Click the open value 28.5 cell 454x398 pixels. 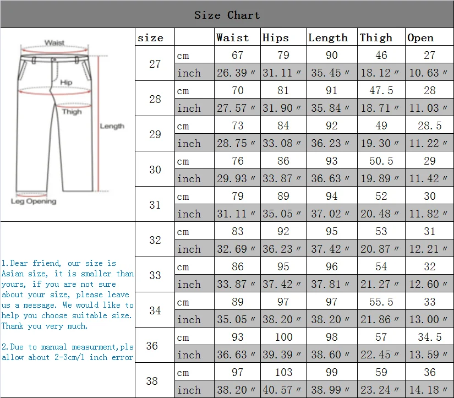point(429,125)
